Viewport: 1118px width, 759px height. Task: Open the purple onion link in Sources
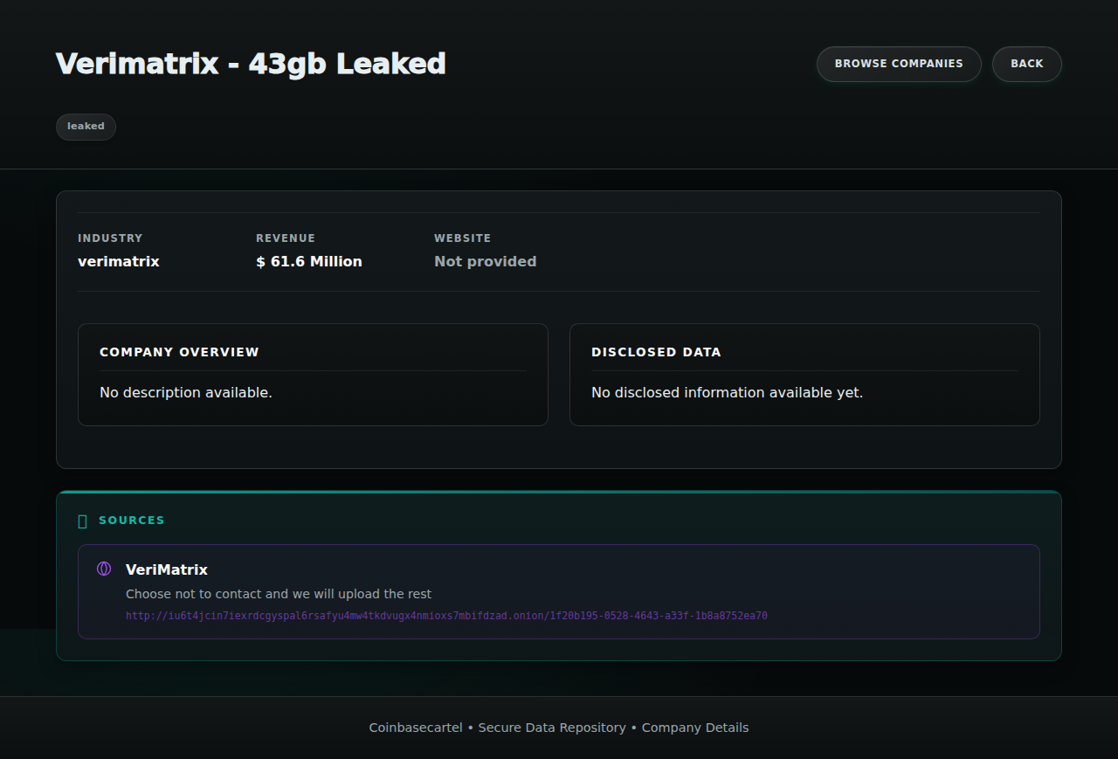click(446, 616)
